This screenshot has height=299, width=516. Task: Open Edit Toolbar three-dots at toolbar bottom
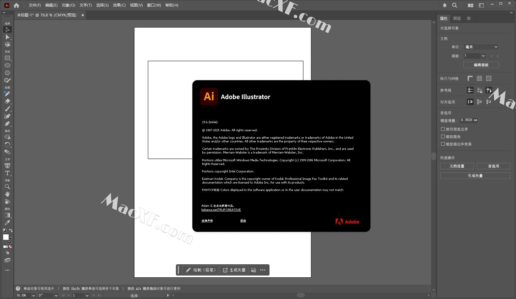click(x=7, y=270)
